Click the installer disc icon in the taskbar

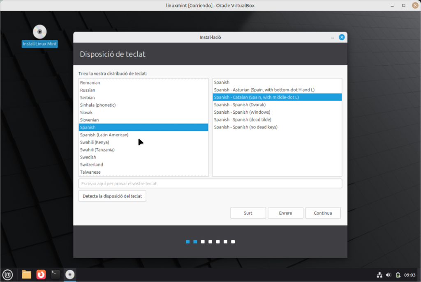70,274
